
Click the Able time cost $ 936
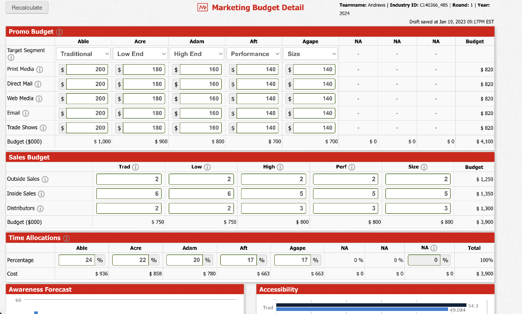pos(101,274)
